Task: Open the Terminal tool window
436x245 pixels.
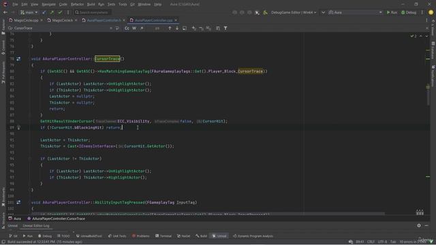Action: coord(163,236)
